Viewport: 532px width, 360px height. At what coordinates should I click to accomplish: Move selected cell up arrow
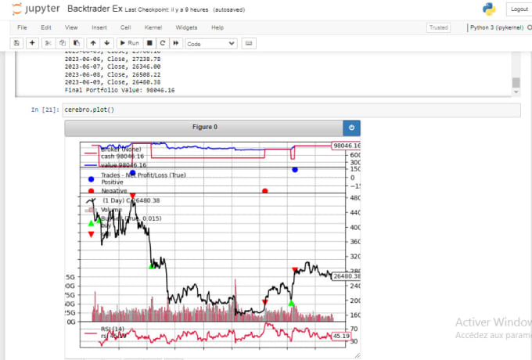93,43
